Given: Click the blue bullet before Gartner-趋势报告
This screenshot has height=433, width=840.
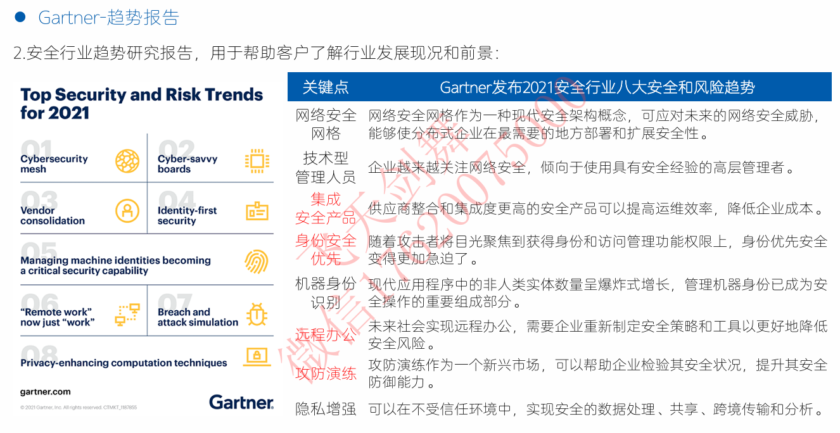Looking at the screenshot, I should 20,17.
